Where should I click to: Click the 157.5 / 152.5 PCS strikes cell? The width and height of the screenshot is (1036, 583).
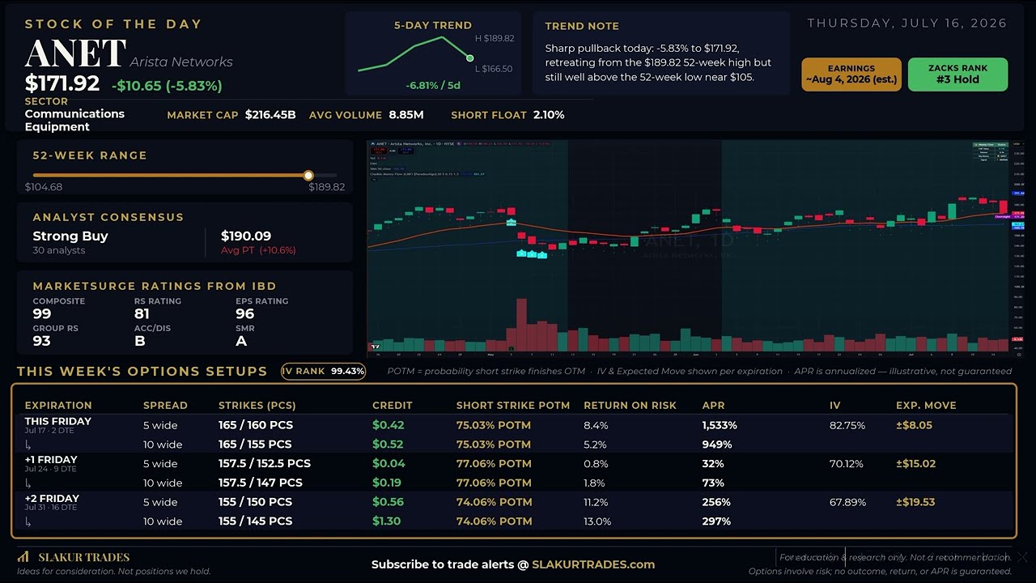coord(265,464)
